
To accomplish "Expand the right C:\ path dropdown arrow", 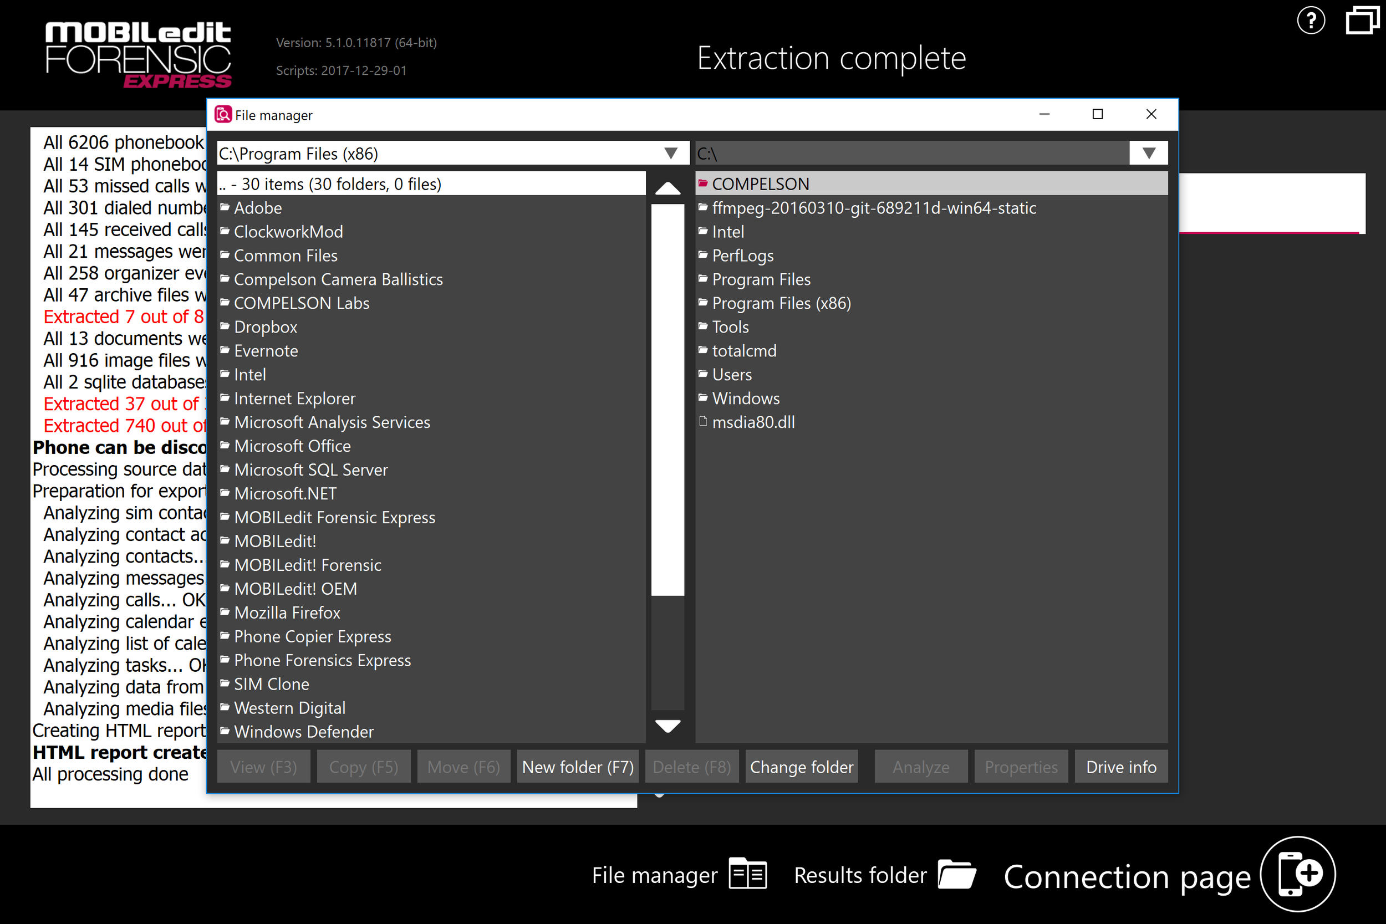I will 1149,153.
